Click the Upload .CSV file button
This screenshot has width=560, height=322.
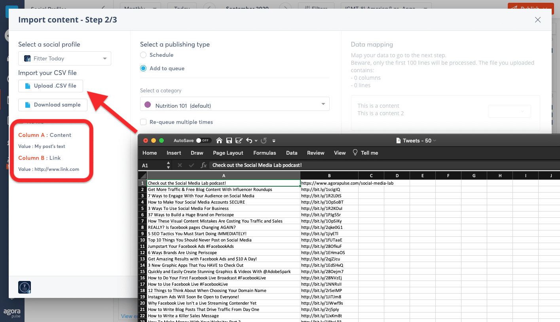[x=51, y=86]
